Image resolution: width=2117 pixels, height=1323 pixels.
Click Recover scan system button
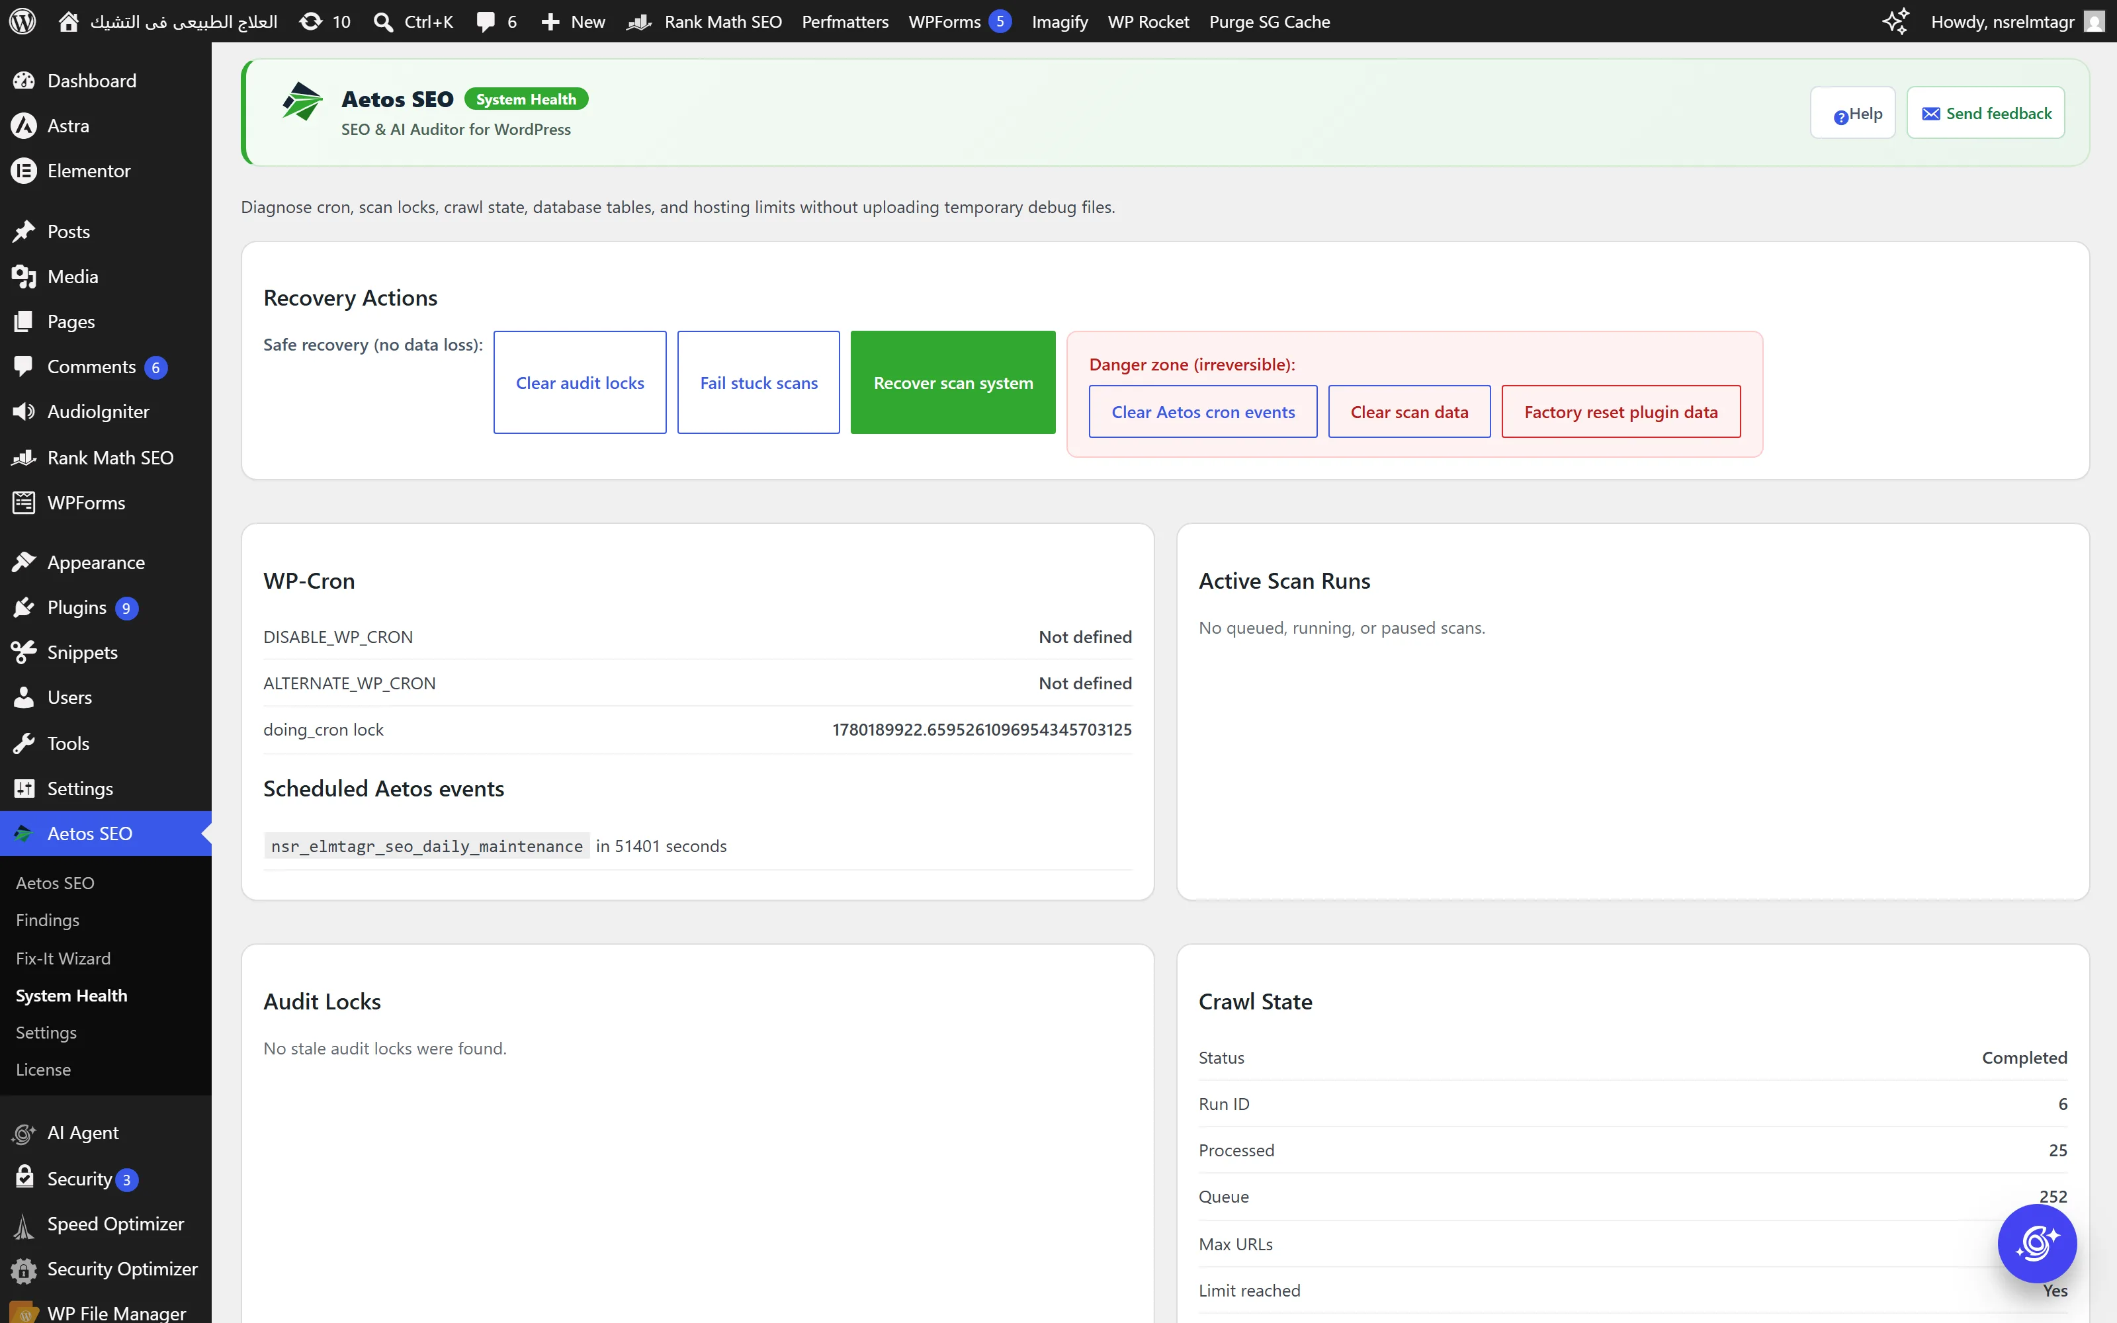pos(953,382)
